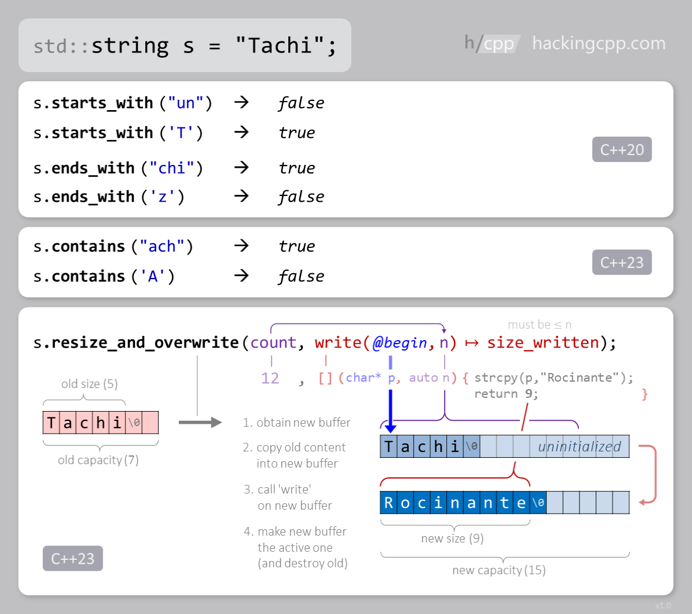Click the value 12 under count
This screenshot has width=692, height=614.
point(270,378)
